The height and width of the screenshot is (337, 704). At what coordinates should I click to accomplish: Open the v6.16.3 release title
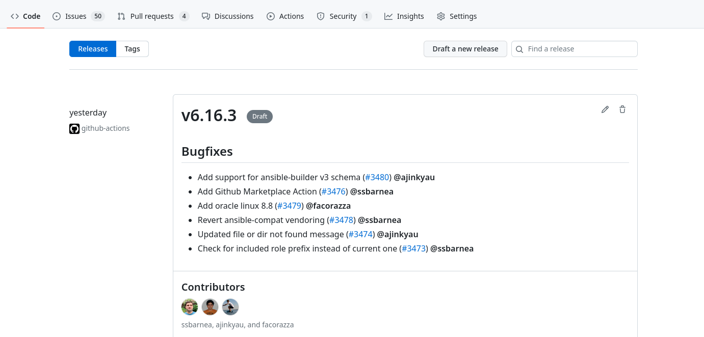click(209, 116)
